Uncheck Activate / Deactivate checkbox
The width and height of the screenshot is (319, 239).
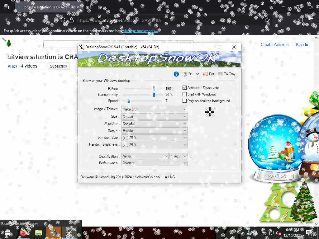point(184,87)
